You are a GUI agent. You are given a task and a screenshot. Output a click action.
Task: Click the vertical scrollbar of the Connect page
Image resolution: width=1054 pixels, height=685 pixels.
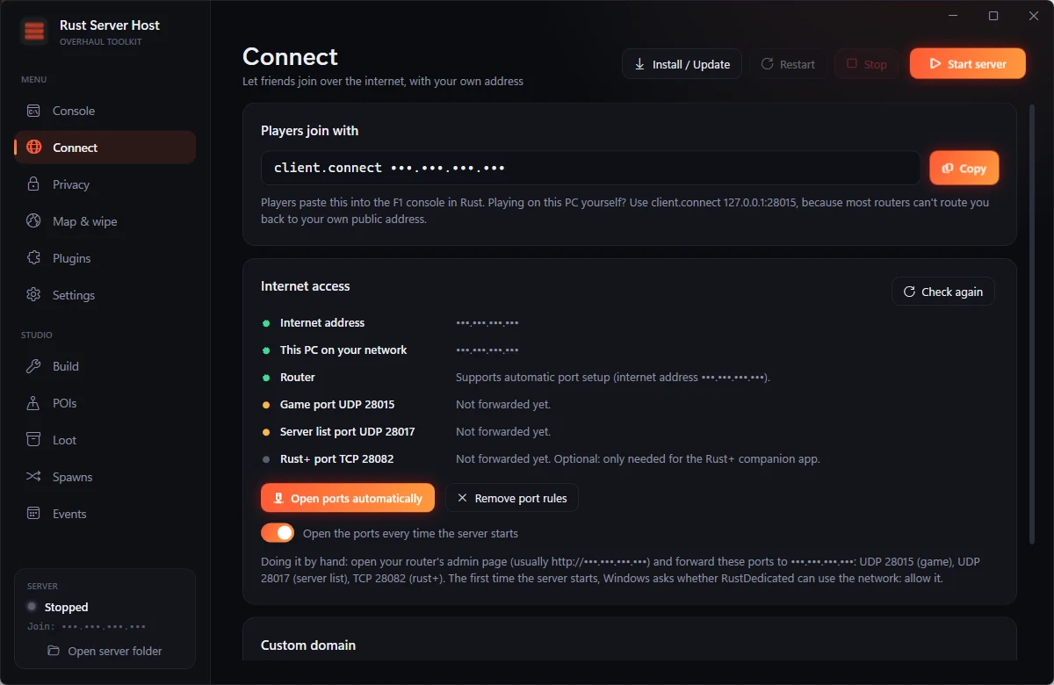pyautogui.click(x=1032, y=323)
